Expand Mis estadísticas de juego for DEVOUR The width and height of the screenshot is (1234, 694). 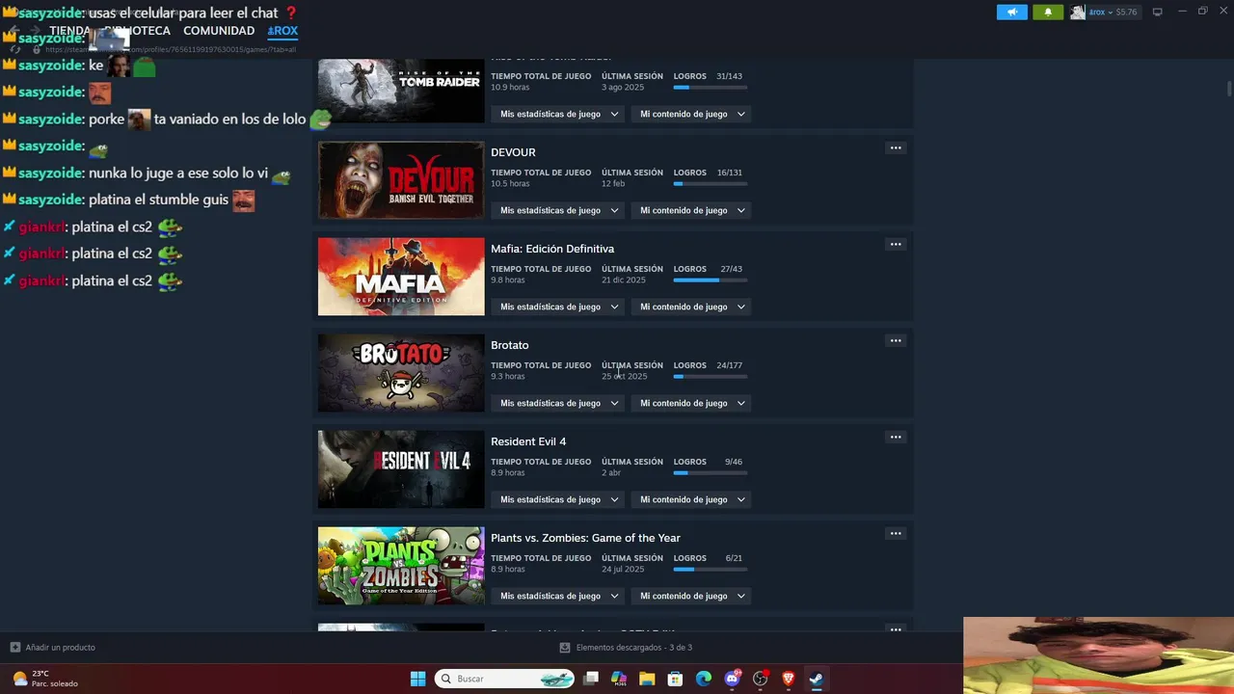pyautogui.click(x=558, y=210)
